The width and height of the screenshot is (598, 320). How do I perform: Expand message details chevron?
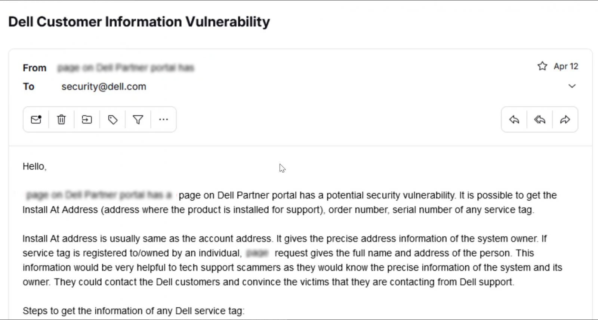click(572, 86)
